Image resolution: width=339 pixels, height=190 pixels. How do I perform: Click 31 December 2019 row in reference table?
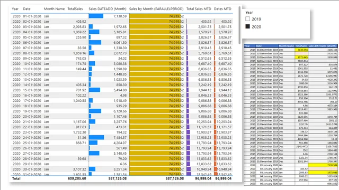tap(291, 161)
